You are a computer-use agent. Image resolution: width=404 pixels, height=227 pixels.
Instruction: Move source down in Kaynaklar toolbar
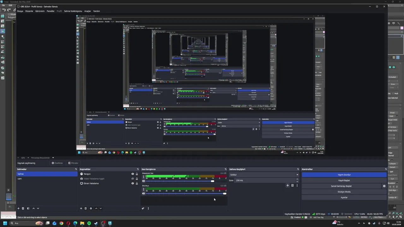(x=101, y=208)
